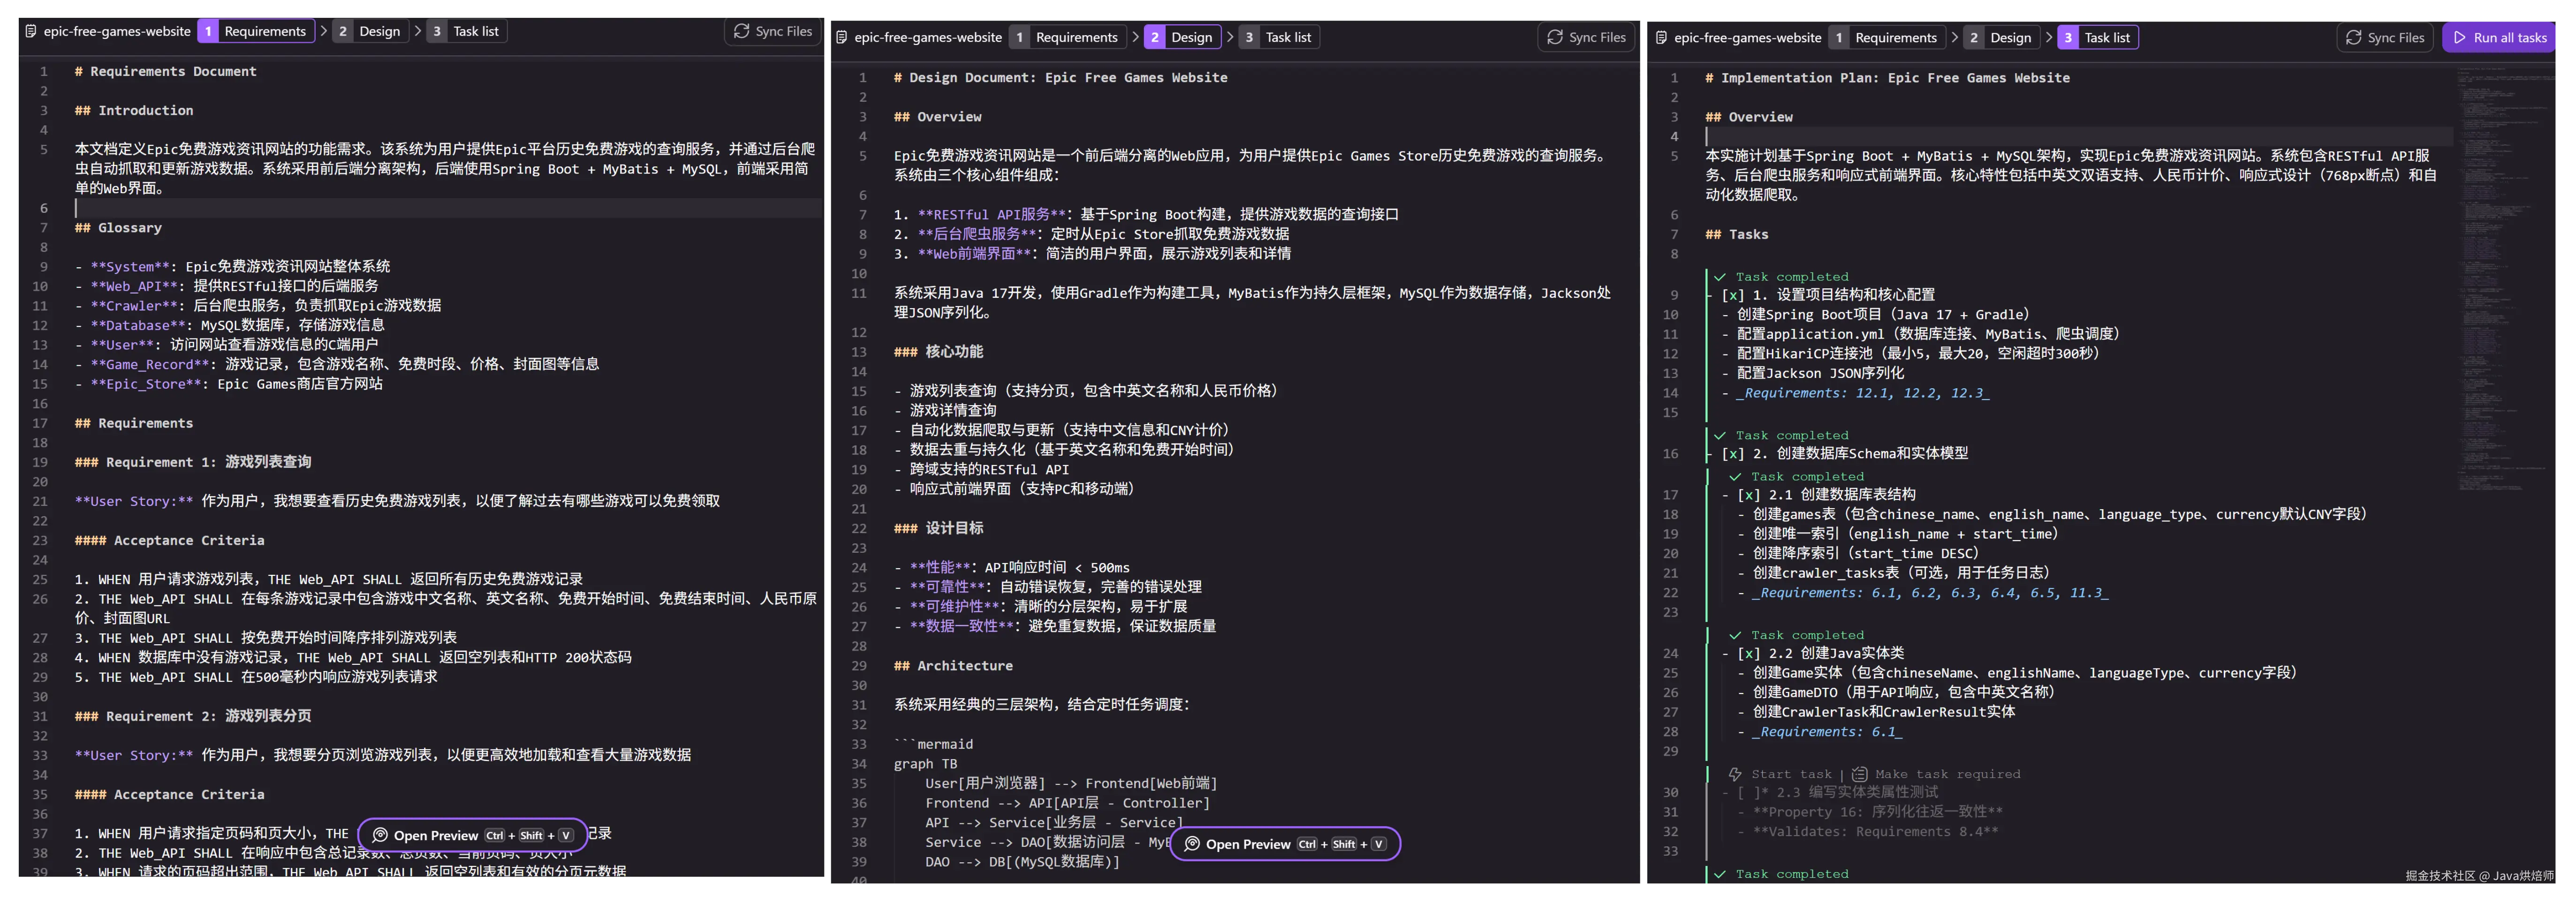The image size is (2576, 904).
Task: Click the preview icon in the middle Open Preview button
Action: pos(1192,844)
